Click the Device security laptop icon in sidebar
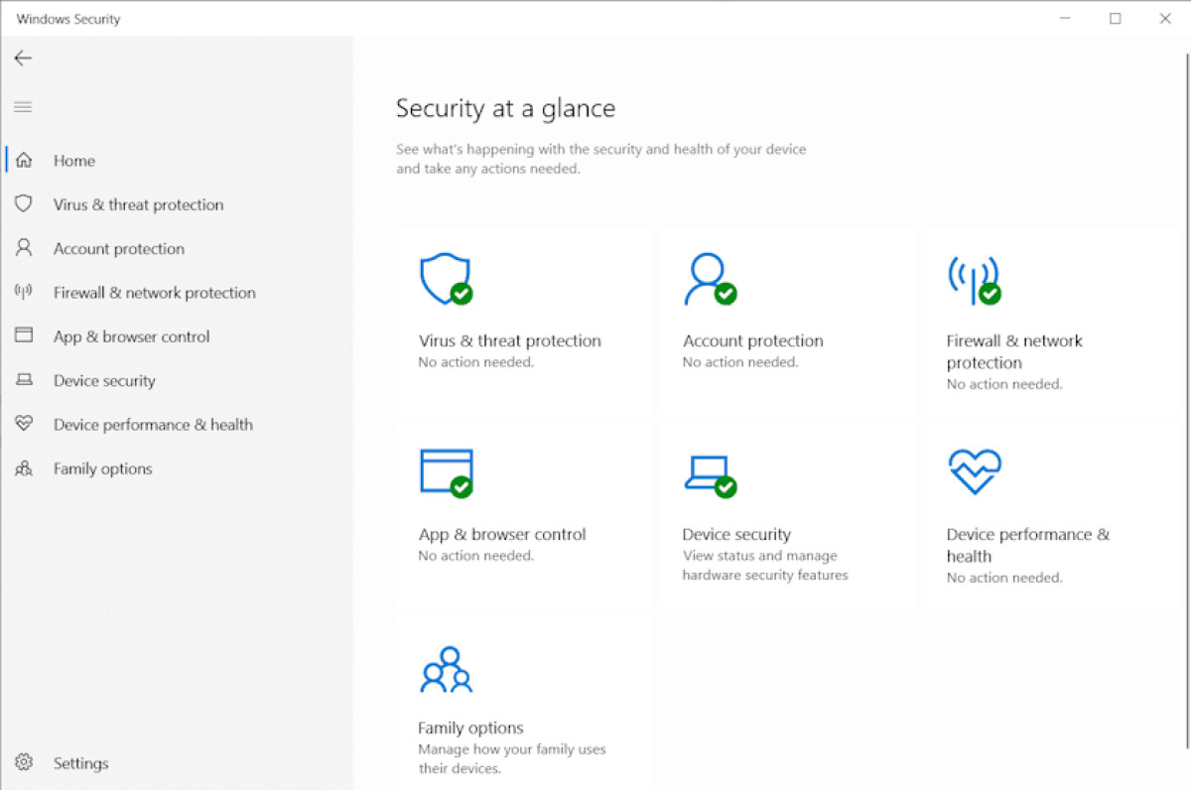 pos(24,380)
